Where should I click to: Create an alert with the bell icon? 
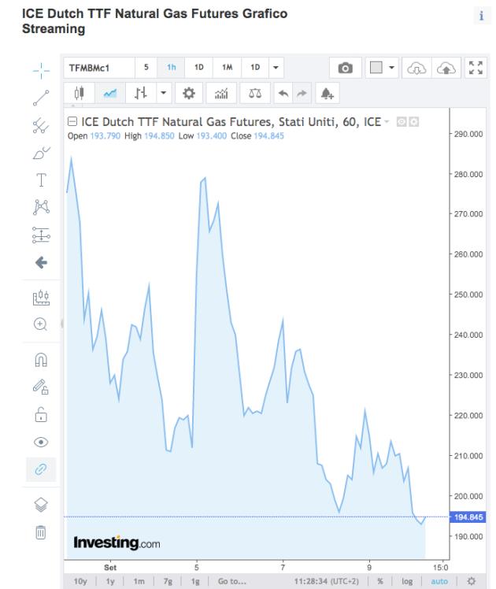tap(326, 94)
